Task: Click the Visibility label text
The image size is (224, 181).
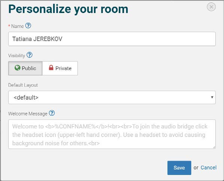Action: 16,56
